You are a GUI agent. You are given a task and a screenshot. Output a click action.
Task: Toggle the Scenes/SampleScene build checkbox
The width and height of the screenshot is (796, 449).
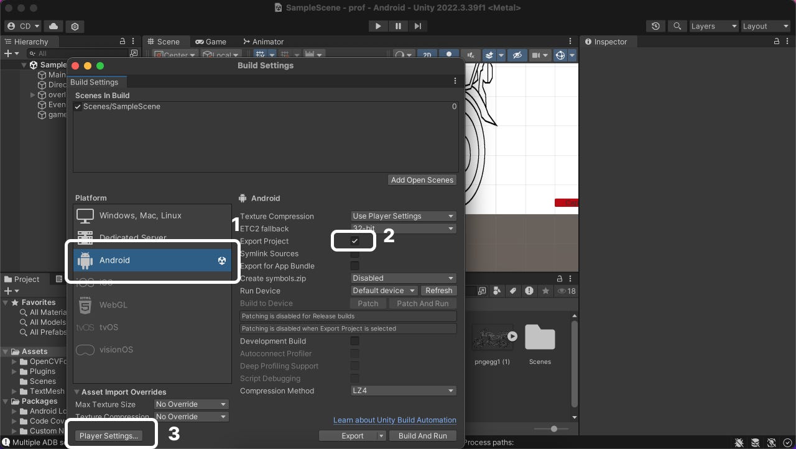click(x=78, y=107)
